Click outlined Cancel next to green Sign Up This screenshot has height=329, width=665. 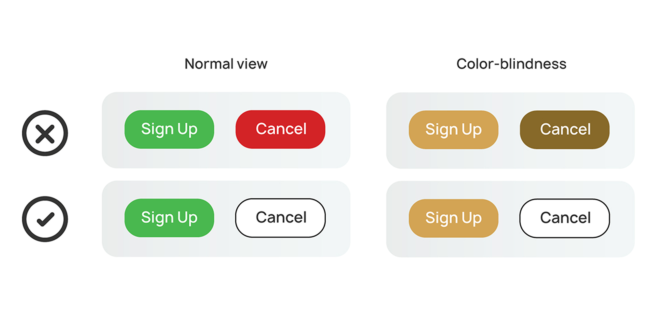pos(281,218)
